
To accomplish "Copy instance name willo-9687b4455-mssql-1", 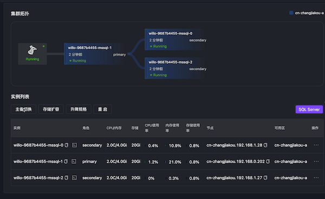I will tap(66, 161).
